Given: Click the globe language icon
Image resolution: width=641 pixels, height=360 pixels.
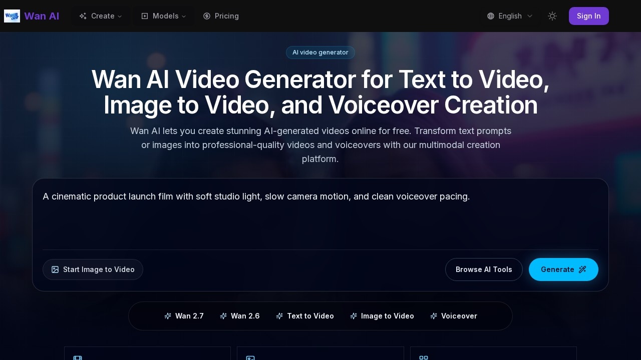Looking at the screenshot, I should pyautogui.click(x=491, y=16).
